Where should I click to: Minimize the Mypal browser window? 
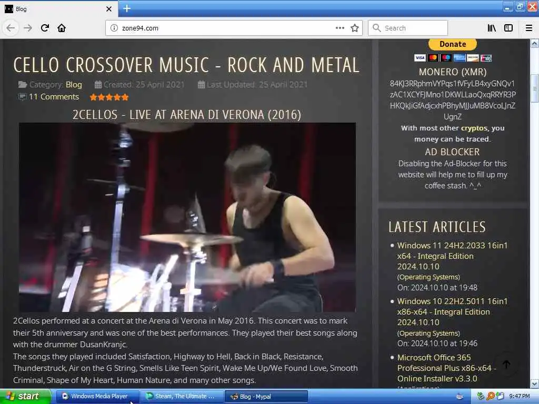pyautogui.click(x=507, y=7)
